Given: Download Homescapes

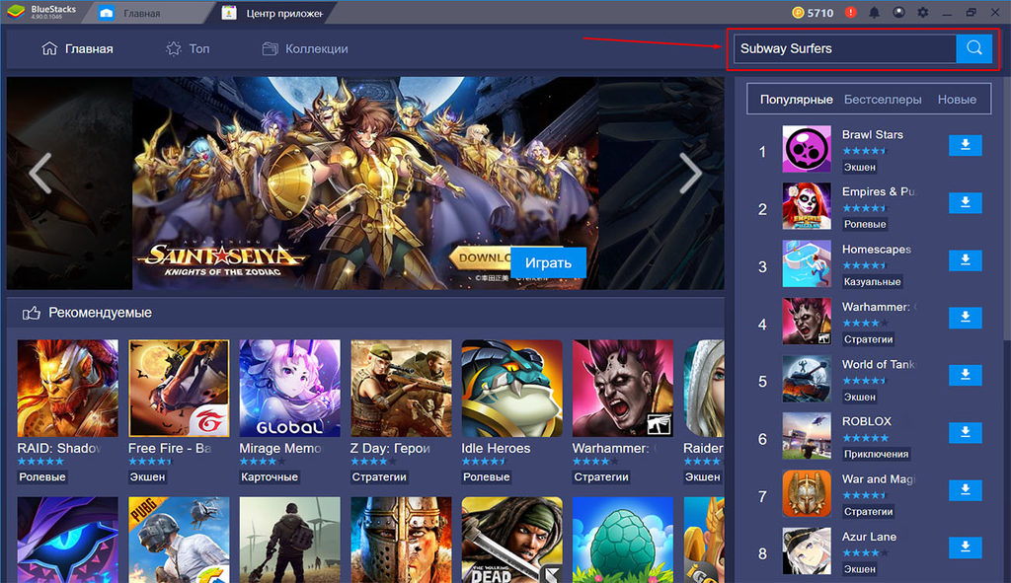Looking at the screenshot, I should (x=966, y=259).
